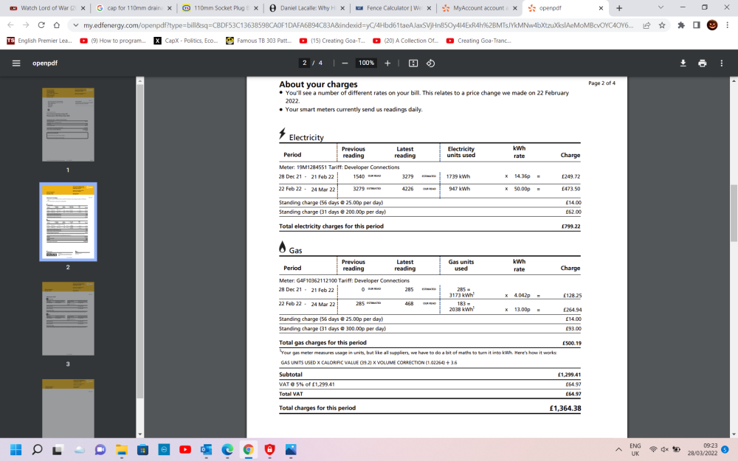
Task: Open 'English Premier Lea...' bookmark
Action: point(40,41)
